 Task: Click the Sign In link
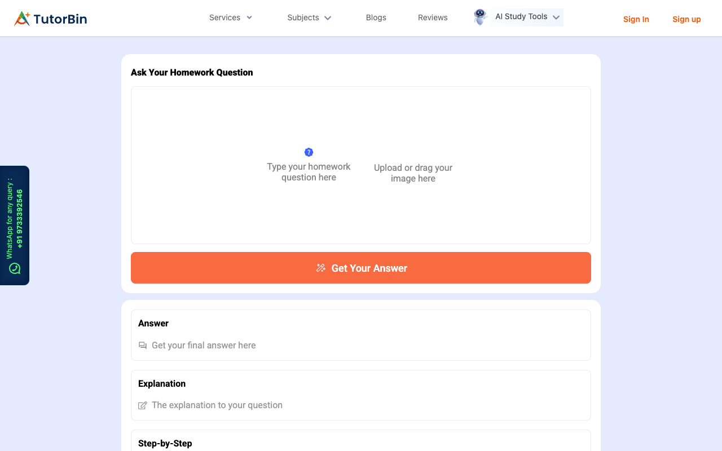636,19
